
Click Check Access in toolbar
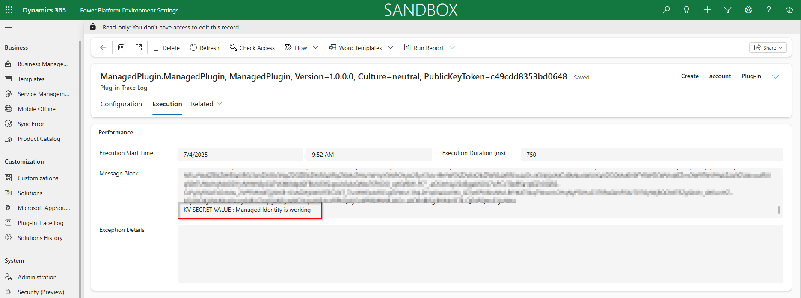[252, 48]
